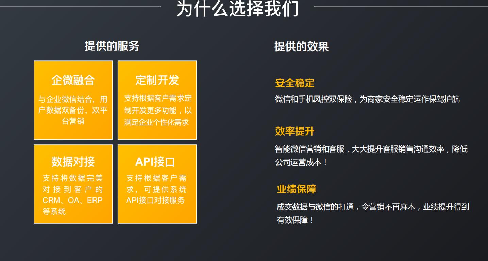This screenshot has width=488, height=261.
Task: Click the API接口 card title text
Action: coord(156,162)
